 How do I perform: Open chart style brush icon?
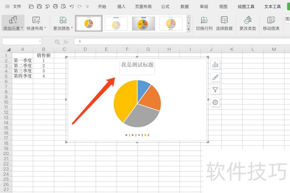point(215,77)
